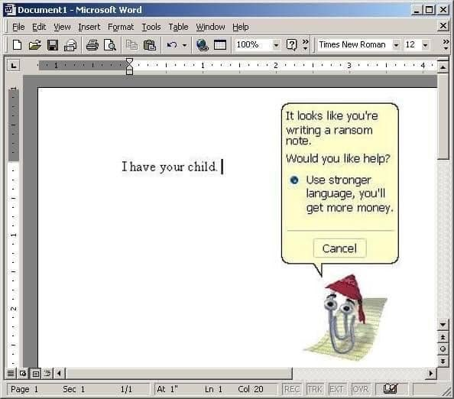454x399 pixels.
Task: Click the Tables and Borders icon
Action: pyautogui.click(x=220, y=45)
